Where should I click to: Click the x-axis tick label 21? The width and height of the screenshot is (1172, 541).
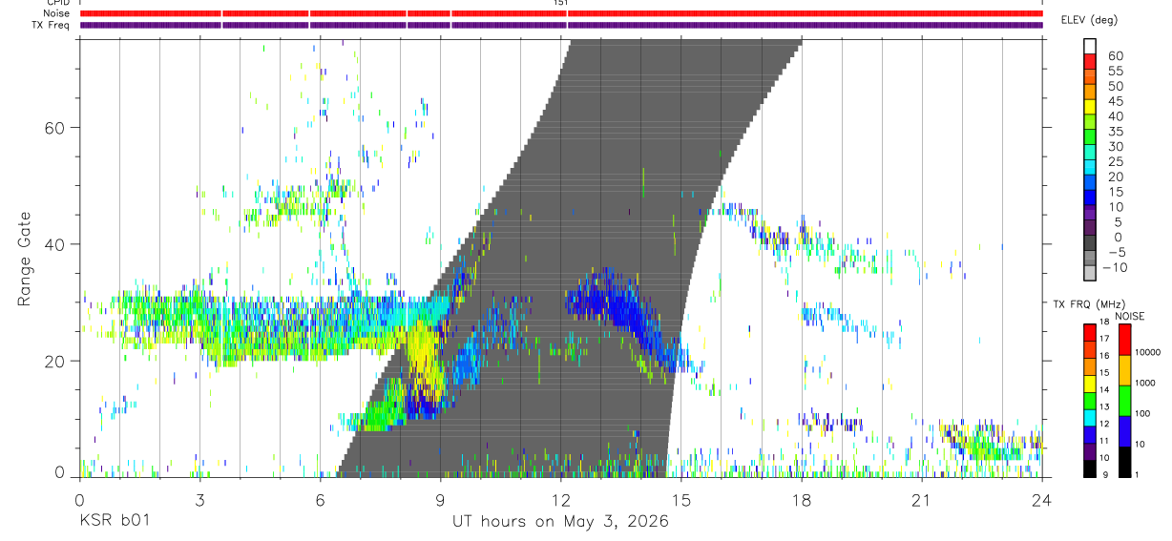922,500
